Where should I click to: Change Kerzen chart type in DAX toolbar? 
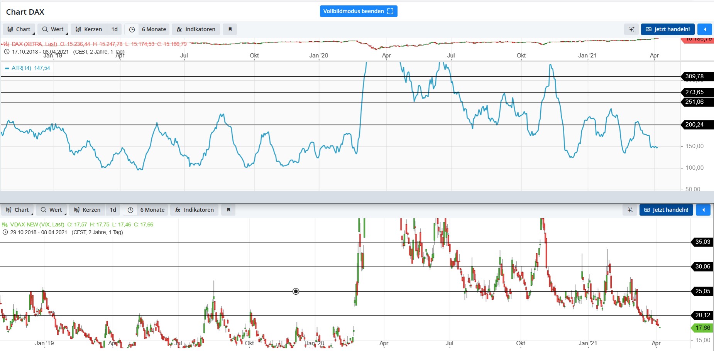click(x=89, y=29)
